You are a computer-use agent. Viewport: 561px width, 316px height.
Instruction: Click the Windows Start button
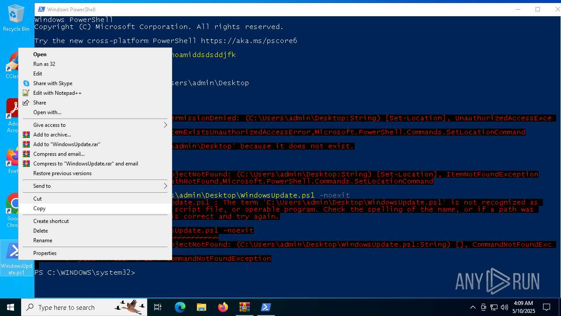tap(11, 307)
